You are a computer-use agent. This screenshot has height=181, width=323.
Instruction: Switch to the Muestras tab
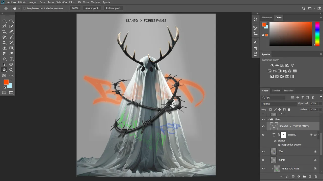coord(267,18)
